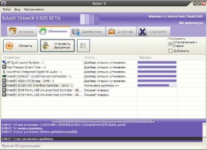
Task: Click the SoundMAX audio speaker icon
Action: 5,72
